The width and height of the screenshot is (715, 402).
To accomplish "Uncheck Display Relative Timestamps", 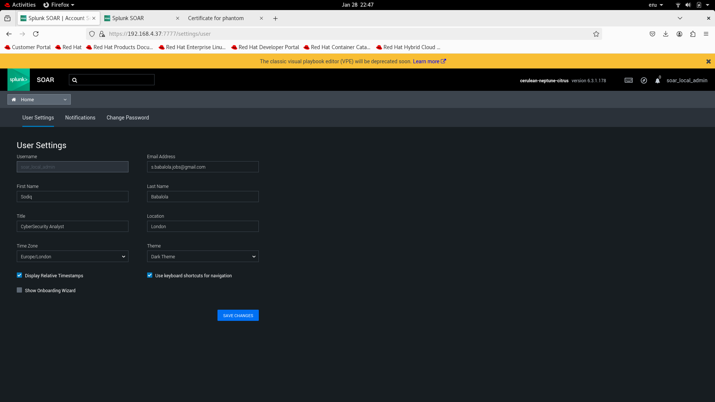I will tap(19, 275).
